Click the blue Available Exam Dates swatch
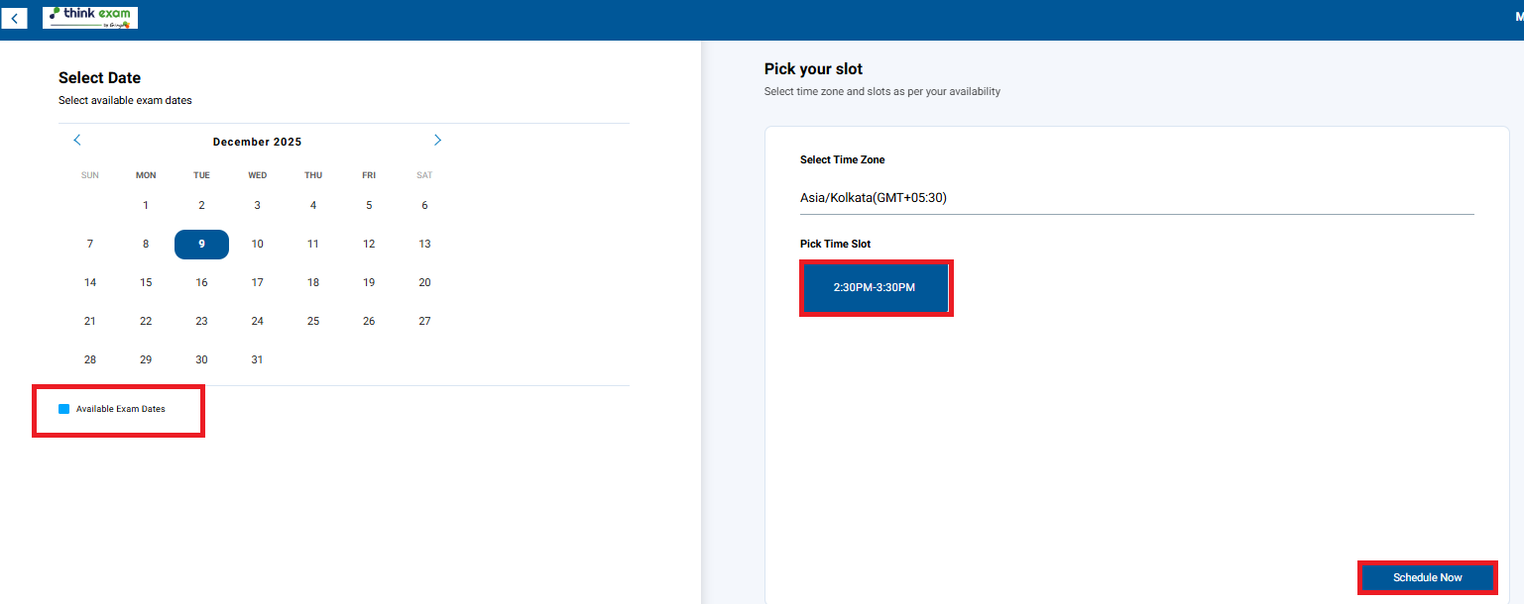This screenshot has height=604, width=1524. (64, 409)
